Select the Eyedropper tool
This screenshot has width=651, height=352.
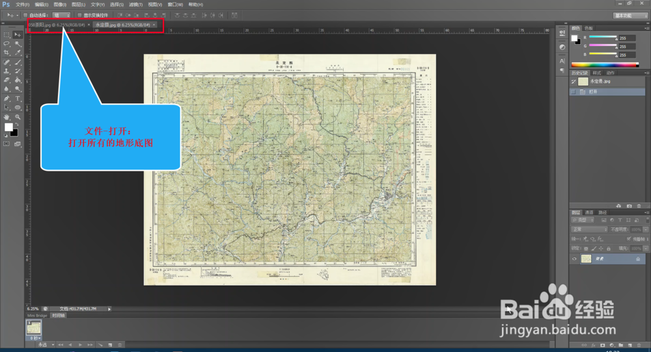pyautogui.click(x=18, y=53)
